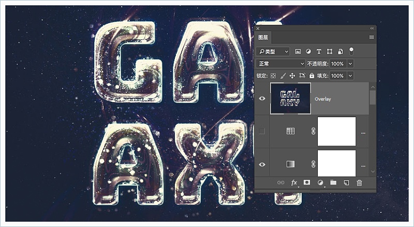
Task: Click the adjustment layer filter icon
Action: 308,51
